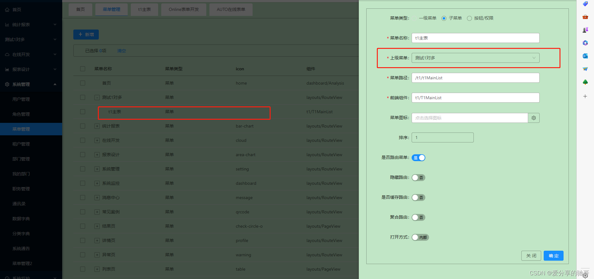
Task: Switch to the t1主表 tab
Action: (x=144, y=10)
